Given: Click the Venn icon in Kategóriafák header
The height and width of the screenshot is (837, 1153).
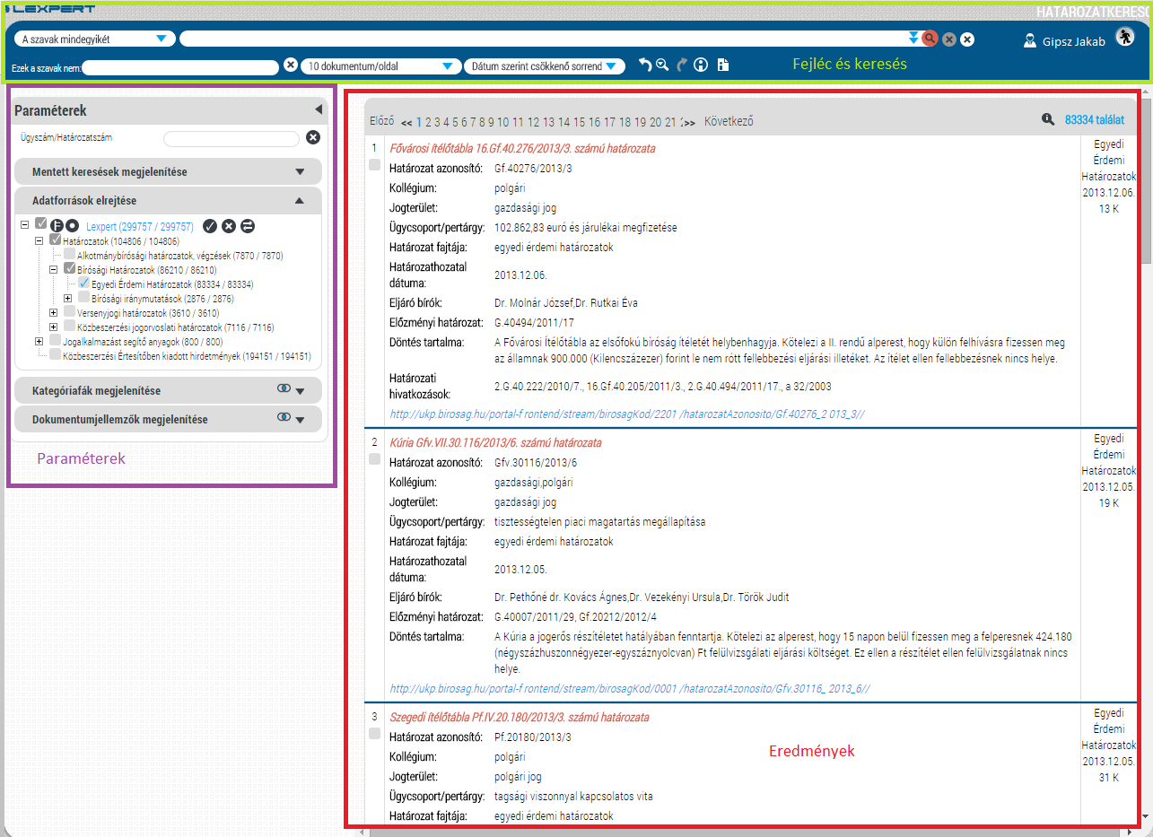Looking at the screenshot, I should click(284, 389).
